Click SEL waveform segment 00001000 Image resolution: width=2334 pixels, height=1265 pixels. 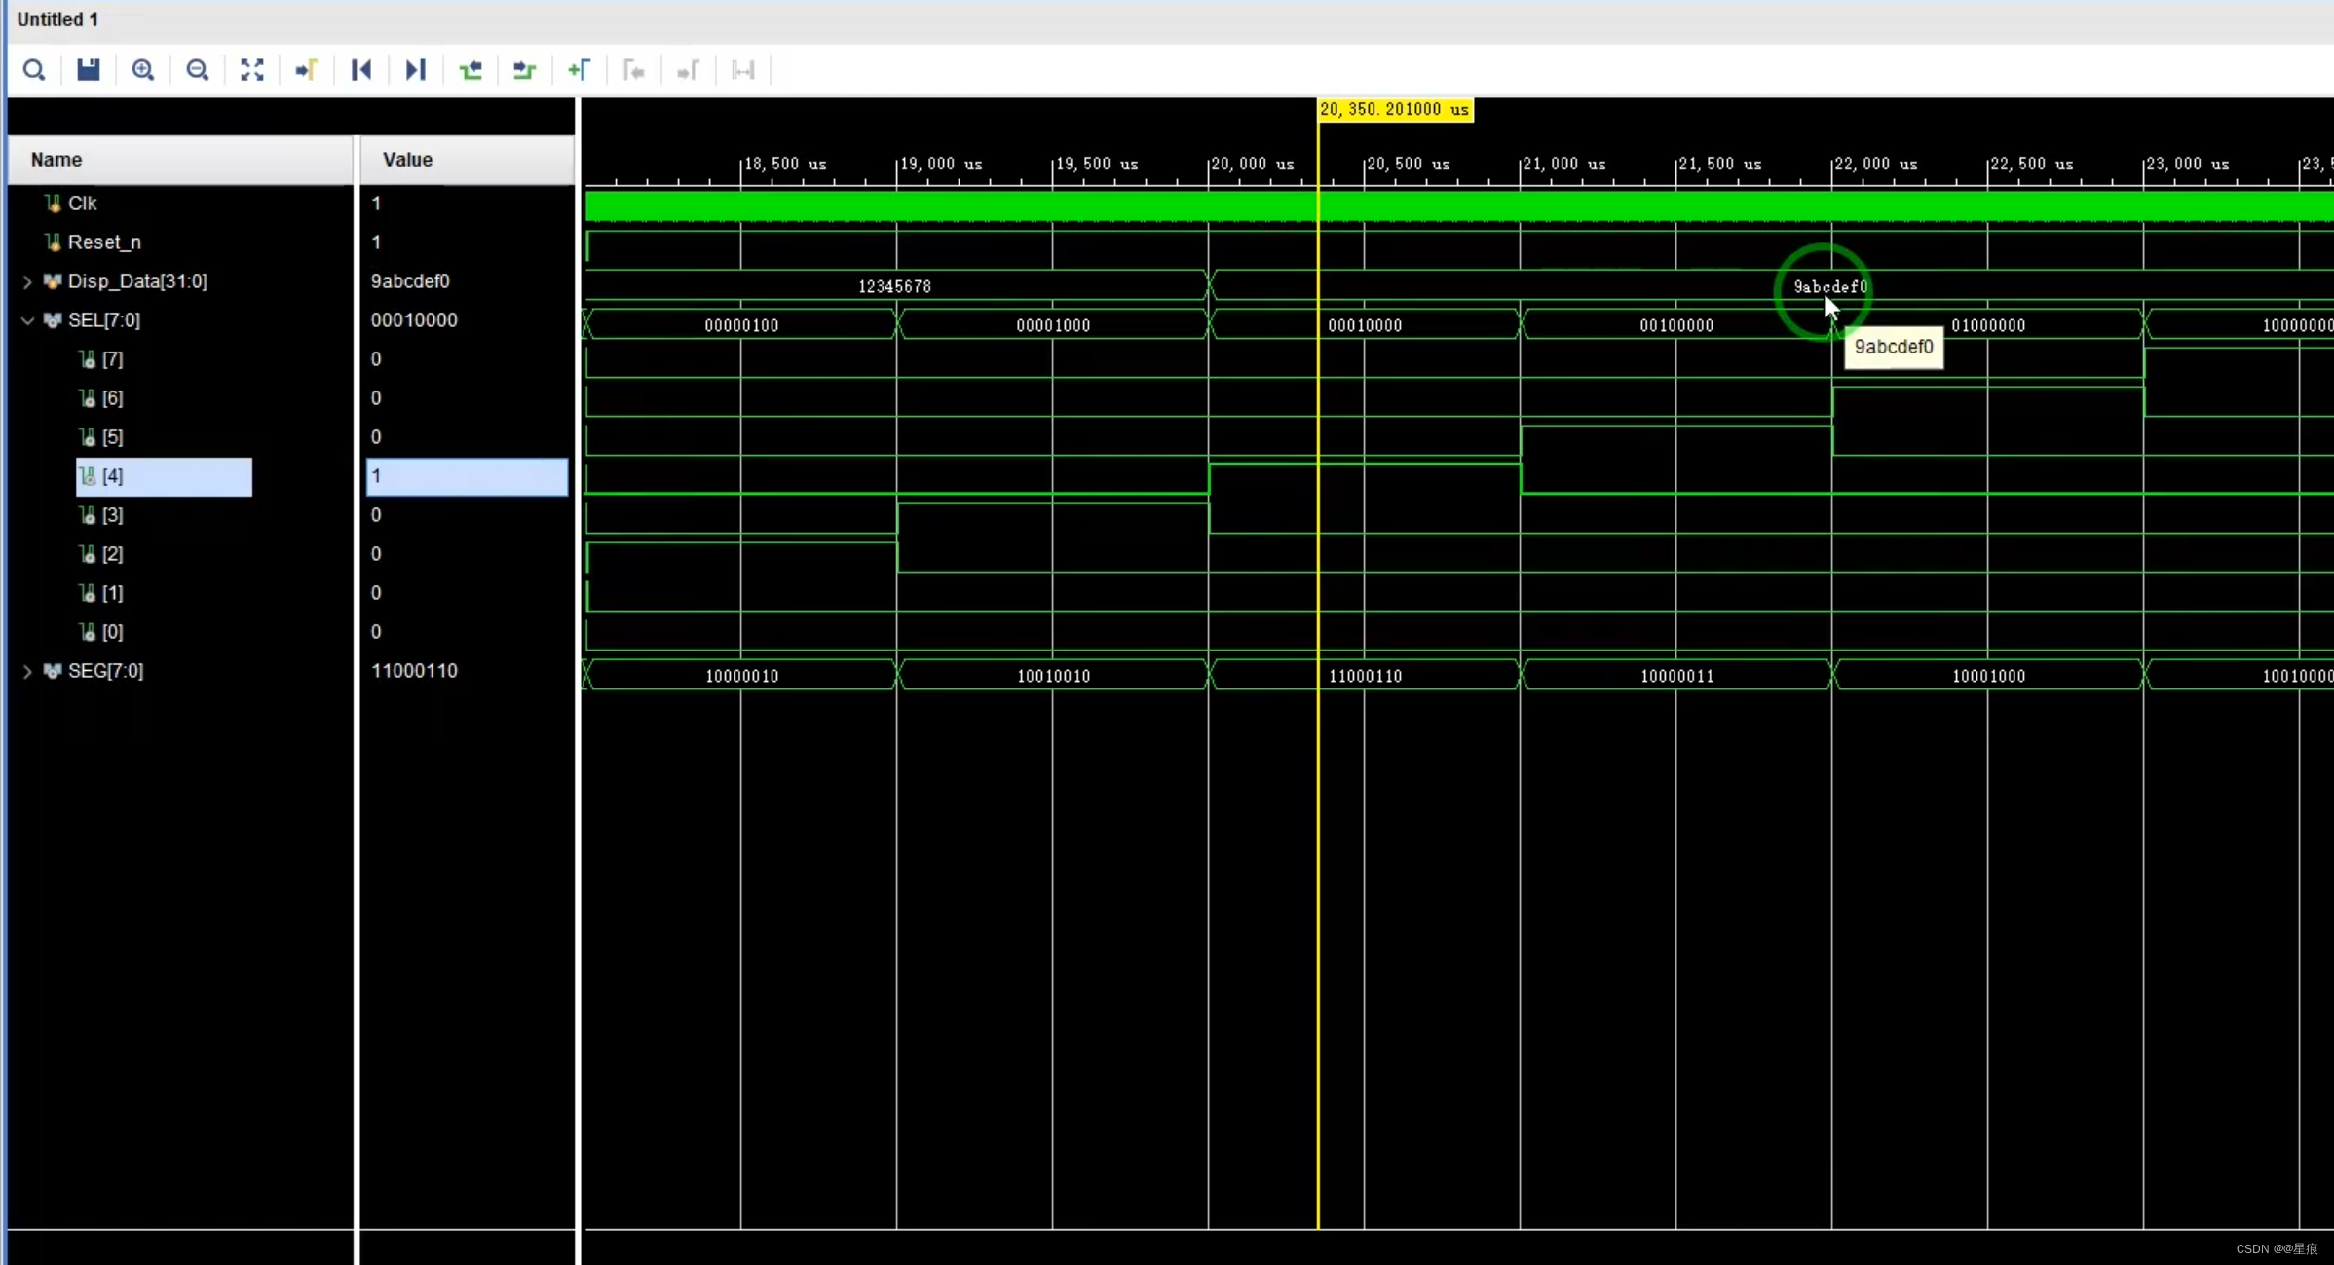pos(1053,325)
